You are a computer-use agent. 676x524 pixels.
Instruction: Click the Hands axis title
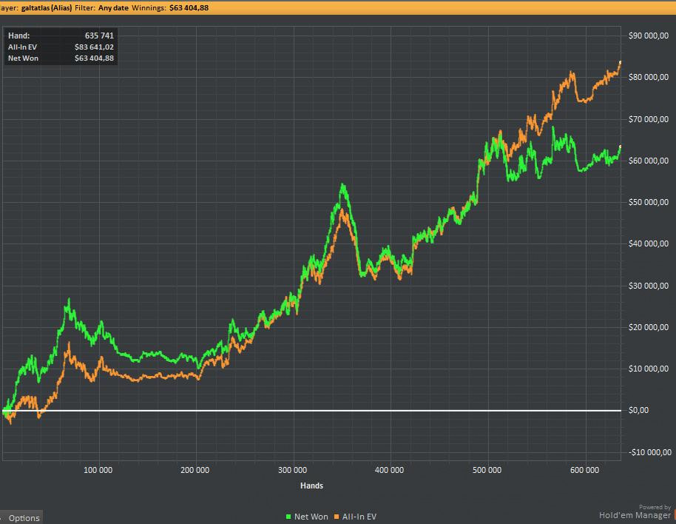pyautogui.click(x=311, y=486)
